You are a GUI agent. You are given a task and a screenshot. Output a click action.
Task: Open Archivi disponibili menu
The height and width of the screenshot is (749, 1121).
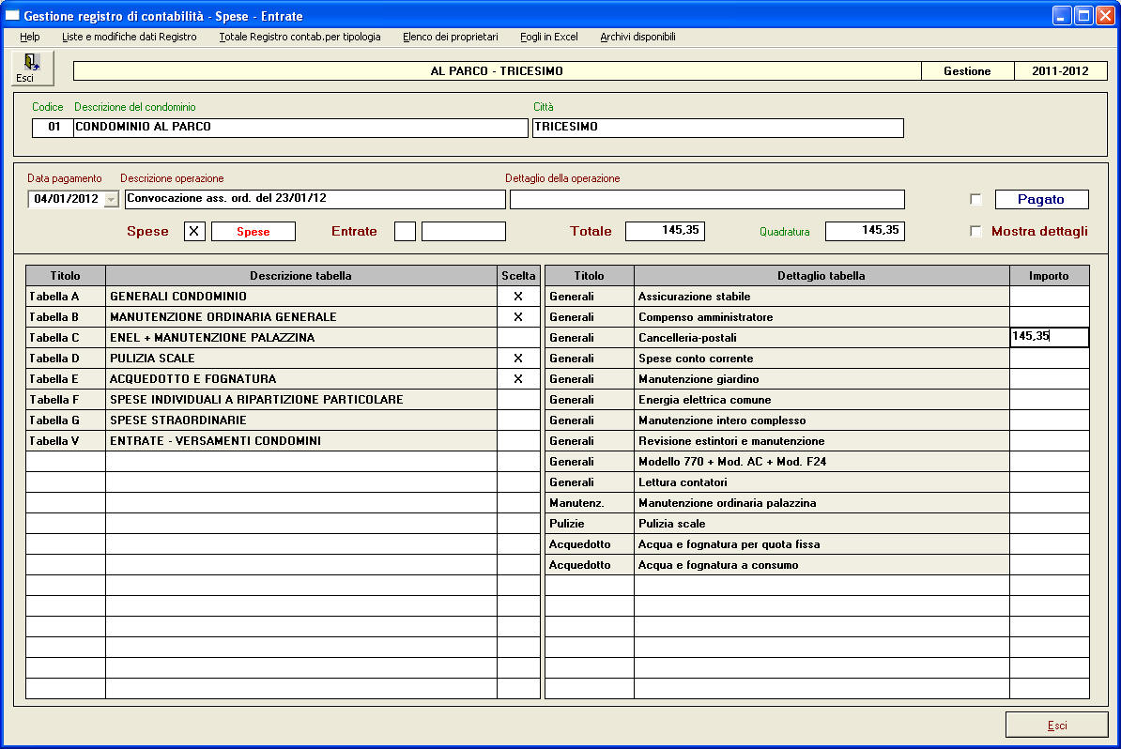[637, 37]
